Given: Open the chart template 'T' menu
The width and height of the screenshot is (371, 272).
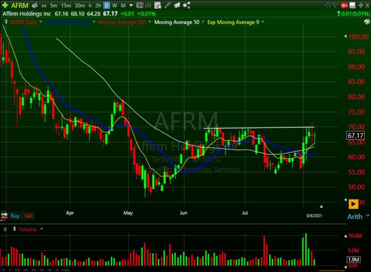Looking at the screenshot, I should (140, 5).
